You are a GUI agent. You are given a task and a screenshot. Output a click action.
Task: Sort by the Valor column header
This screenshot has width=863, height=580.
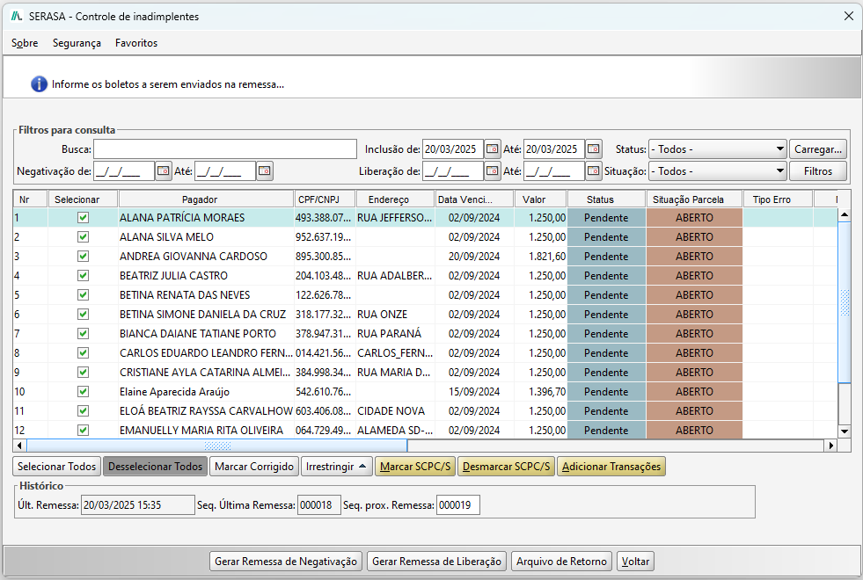(540, 199)
